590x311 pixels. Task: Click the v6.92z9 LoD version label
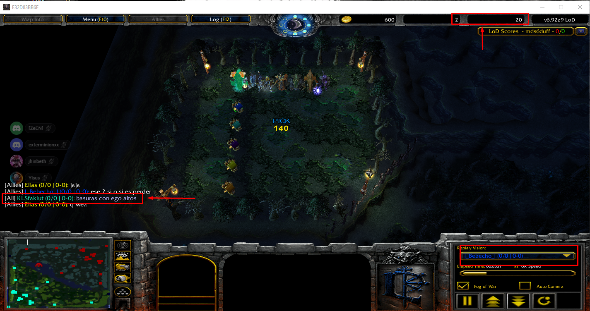point(559,19)
